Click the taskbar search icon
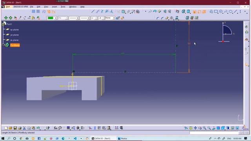This screenshot has height=141, width=251. click(9, 138)
